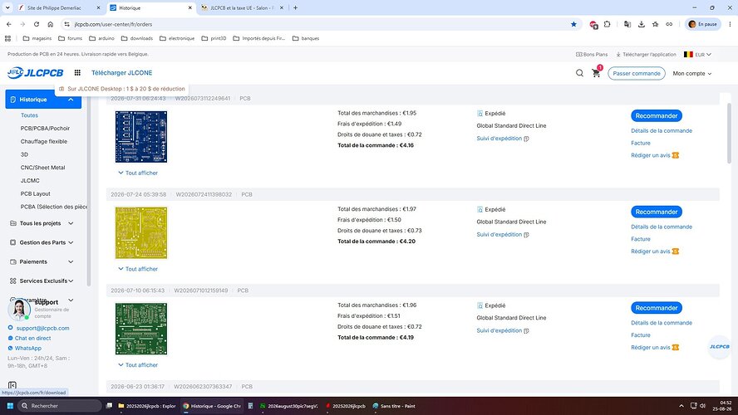Select Toutes in the order filter

[x=29, y=115]
